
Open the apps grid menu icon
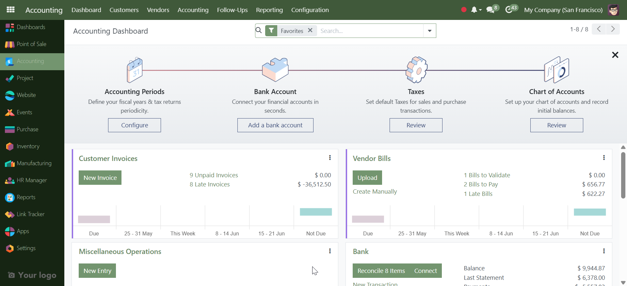click(10, 10)
